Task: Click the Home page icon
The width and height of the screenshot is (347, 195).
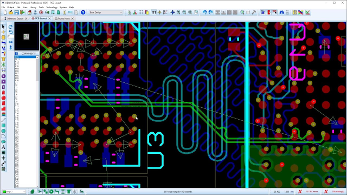Action: coord(29,12)
